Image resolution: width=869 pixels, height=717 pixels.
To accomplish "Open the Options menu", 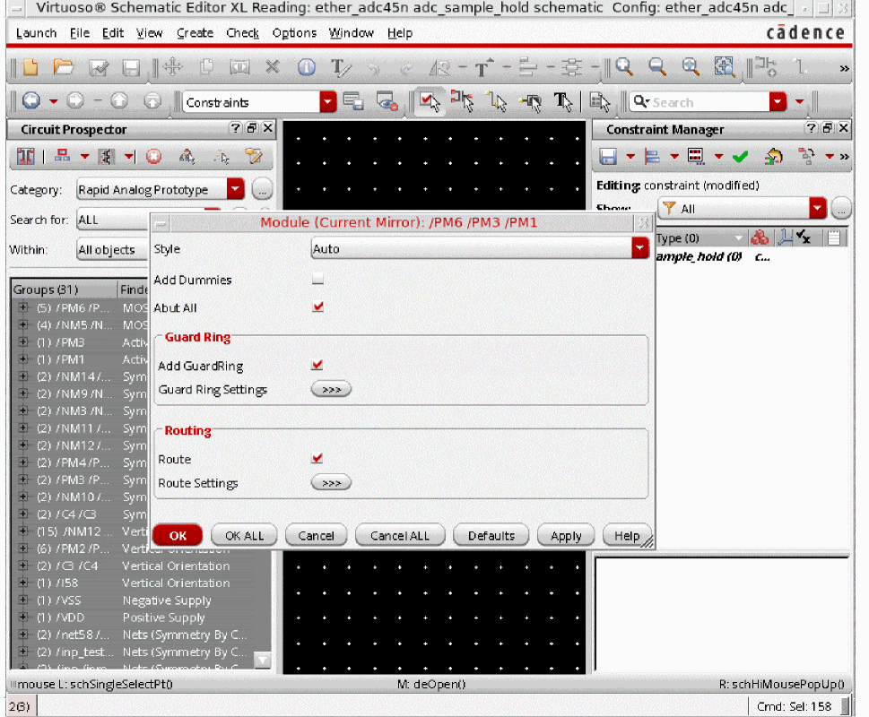I will click(x=294, y=33).
